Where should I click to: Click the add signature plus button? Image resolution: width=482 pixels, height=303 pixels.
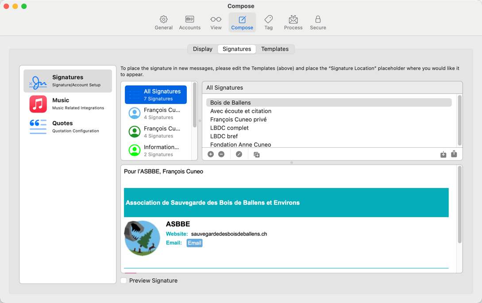[x=211, y=154]
